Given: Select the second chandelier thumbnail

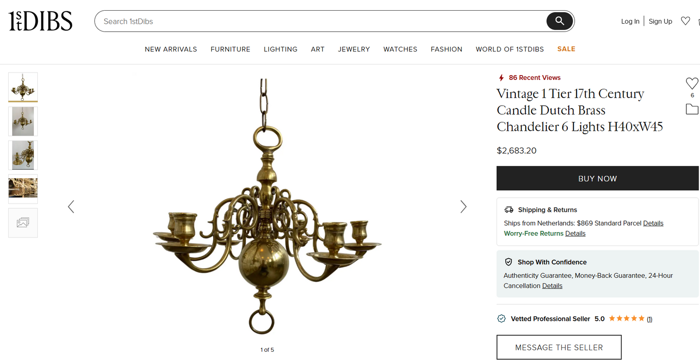Looking at the screenshot, I should 23,121.
